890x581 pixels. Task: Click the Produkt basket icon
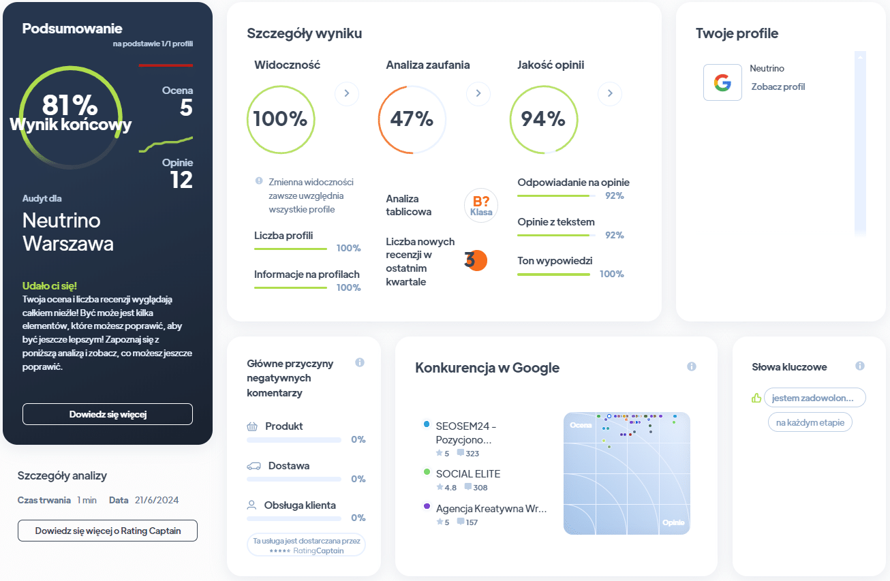pos(252,426)
